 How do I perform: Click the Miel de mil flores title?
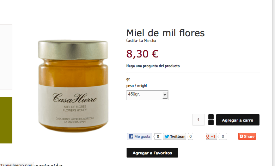click(165, 33)
